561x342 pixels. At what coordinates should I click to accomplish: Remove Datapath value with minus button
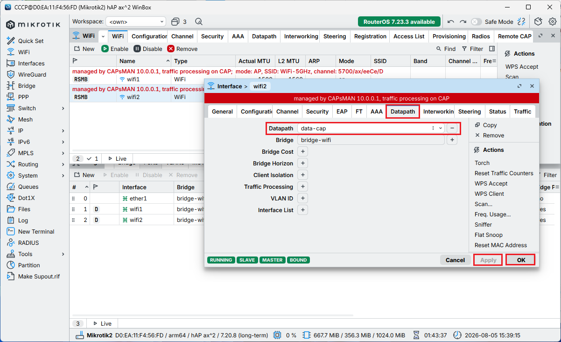(x=452, y=128)
